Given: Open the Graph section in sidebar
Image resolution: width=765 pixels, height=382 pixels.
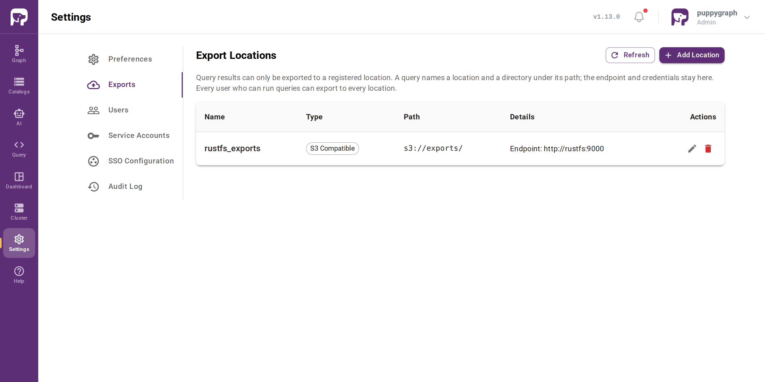Looking at the screenshot, I should click(19, 54).
